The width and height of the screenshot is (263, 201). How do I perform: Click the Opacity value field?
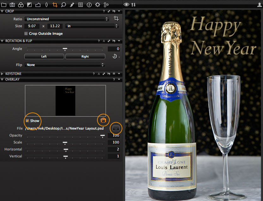(x=114, y=136)
